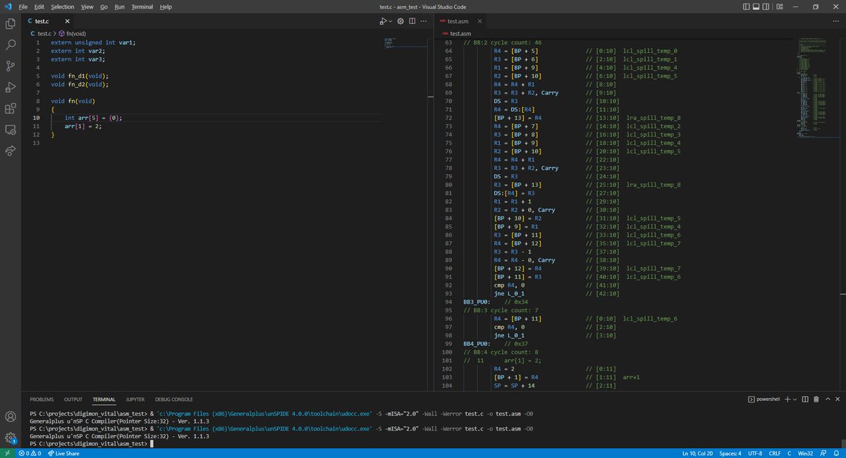Open C/C++ settings gear in editor toolbar
This screenshot has height=458, width=846.
point(400,21)
